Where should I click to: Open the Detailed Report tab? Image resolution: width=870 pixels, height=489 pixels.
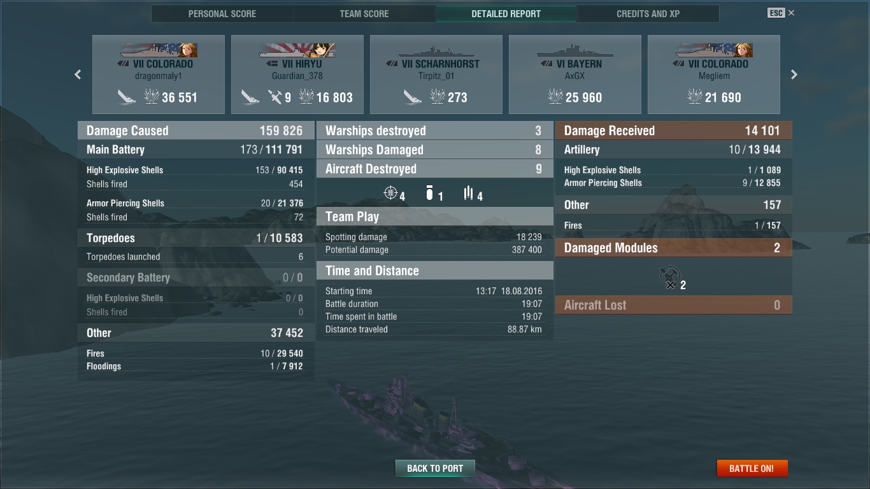[506, 13]
